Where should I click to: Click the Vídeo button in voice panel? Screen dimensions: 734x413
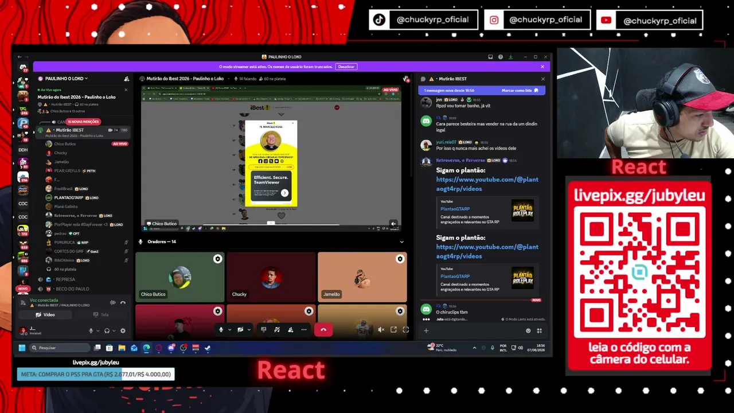46,315
